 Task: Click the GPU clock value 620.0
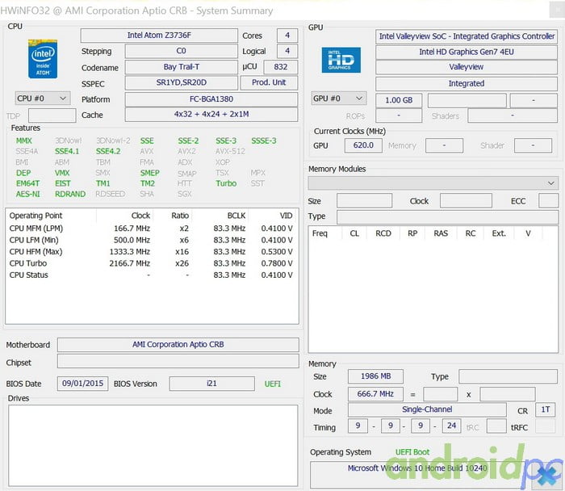pyautogui.click(x=363, y=145)
